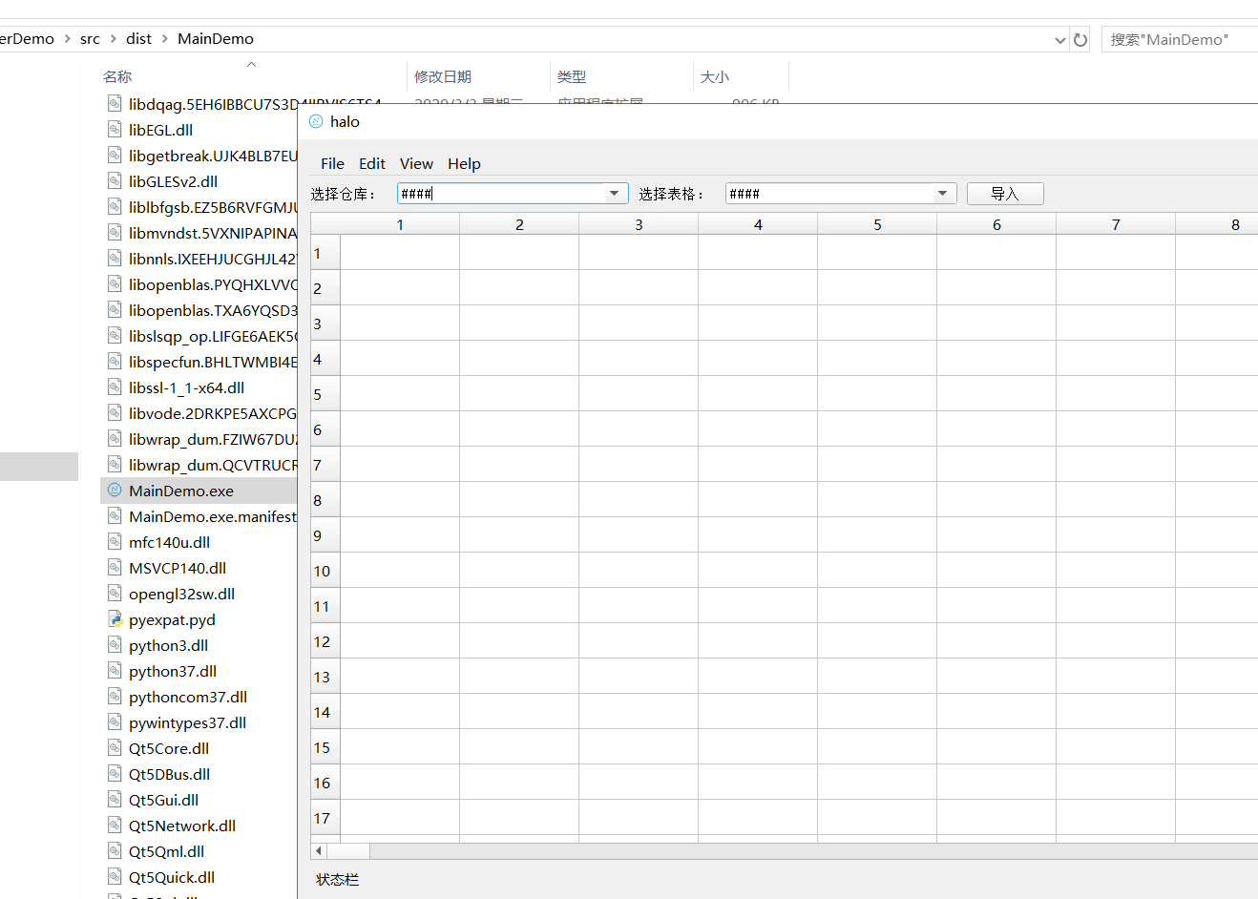Click the 状态栏 status bar text
The width and height of the screenshot is (1258, 899).
tap(338, 879)
